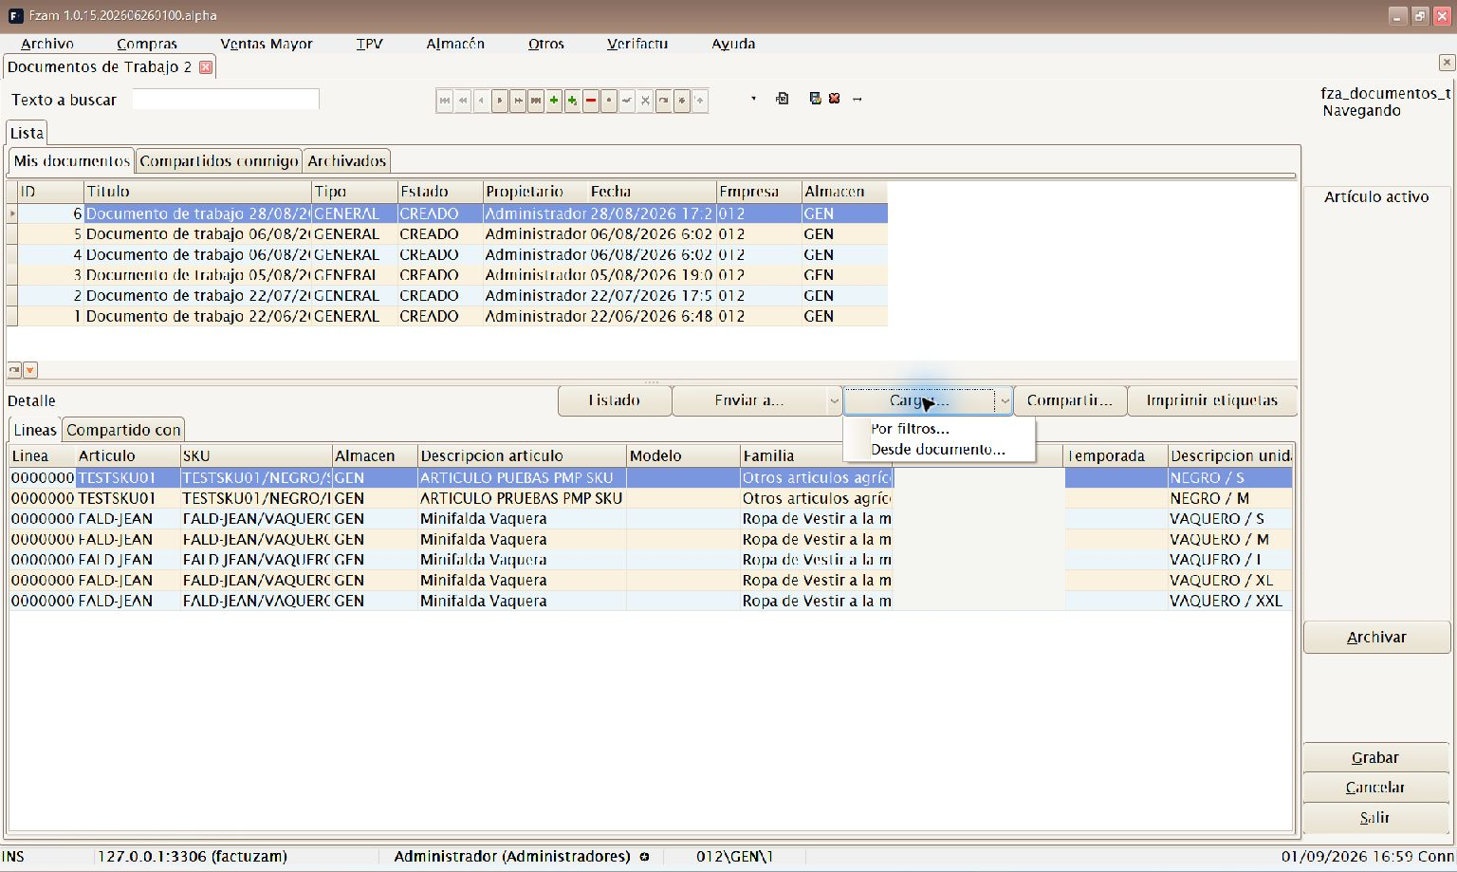Image resolution: width=1457 pixels, height=872 pixels.
Task: Go to last record in navigator toolbar
Action: coord(536,100)
